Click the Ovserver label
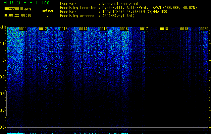Viewport: 211px width, 134px height. pos(68,4)
